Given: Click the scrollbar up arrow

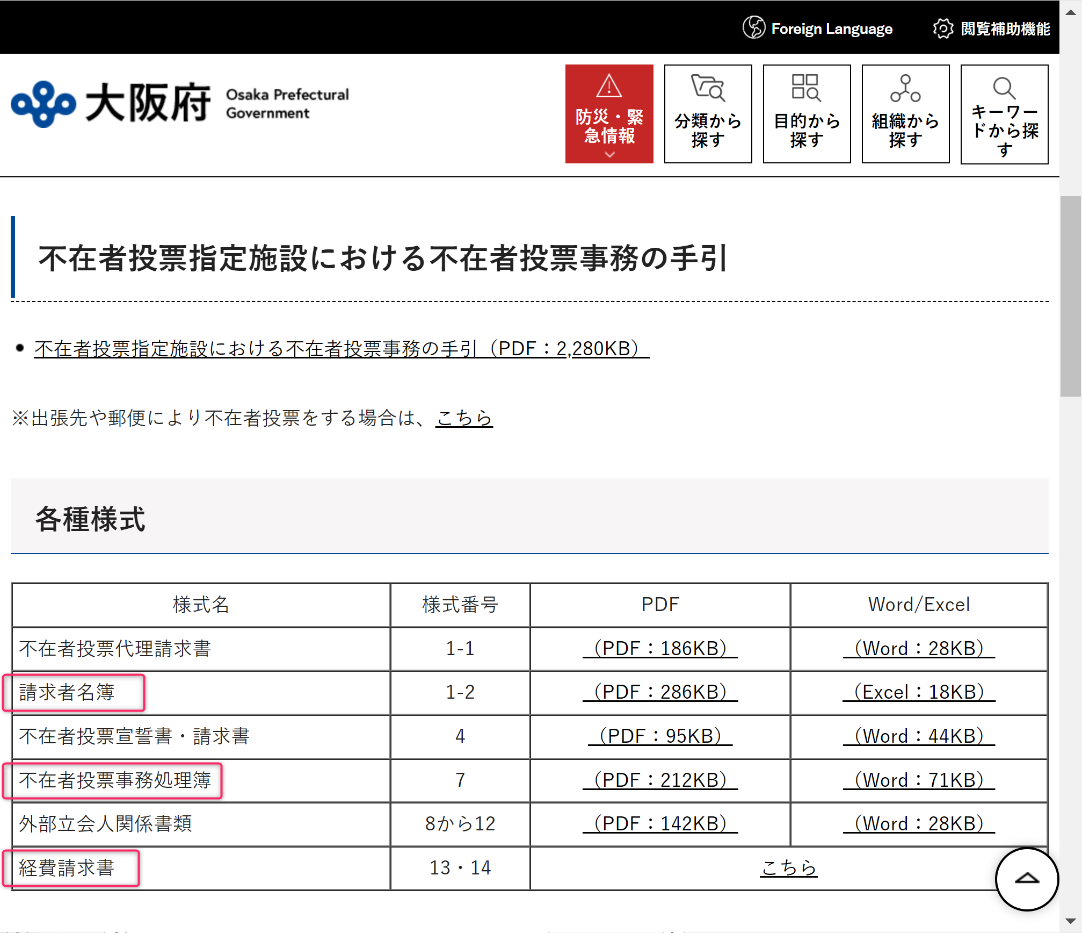Looking at the screenshot, I should pyautogui.click(x=1070, y=12).
